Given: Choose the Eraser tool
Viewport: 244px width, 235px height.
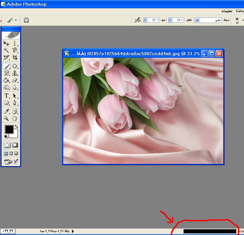Looking at the screenshot, I should click(15, 80).
